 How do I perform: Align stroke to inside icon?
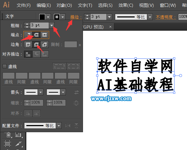coord(36,54)
